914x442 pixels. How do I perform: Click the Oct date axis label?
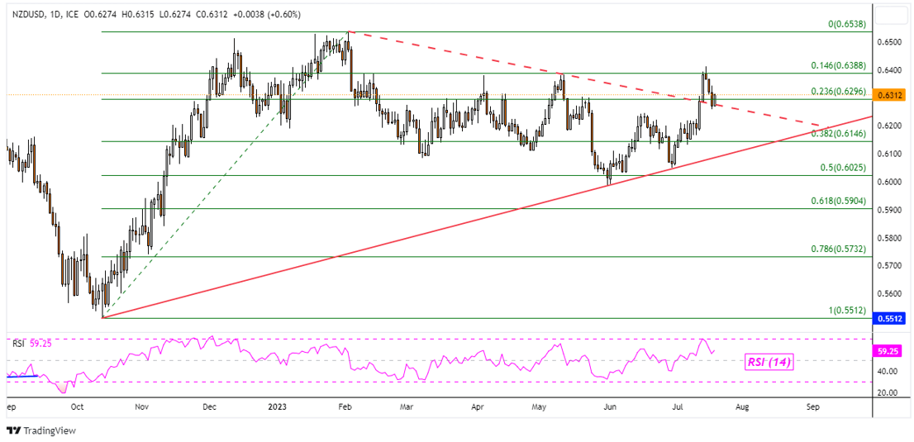77,407
